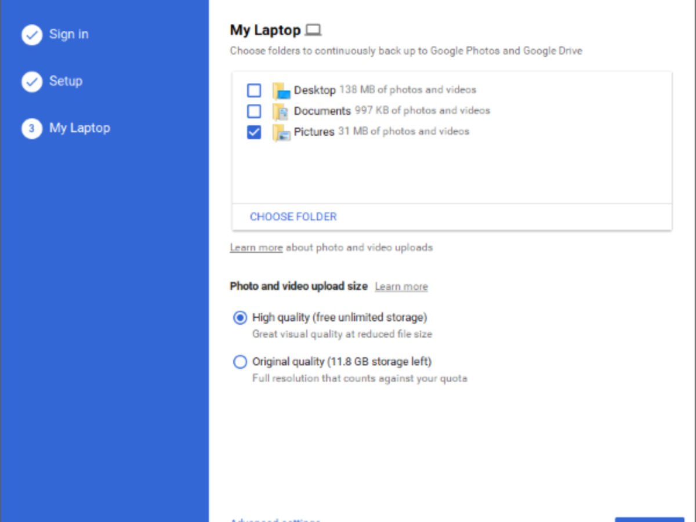696x522 pixels.
Task: Click 'Great visual quality at reduced file size'
Action: click(x=342, y=334)
